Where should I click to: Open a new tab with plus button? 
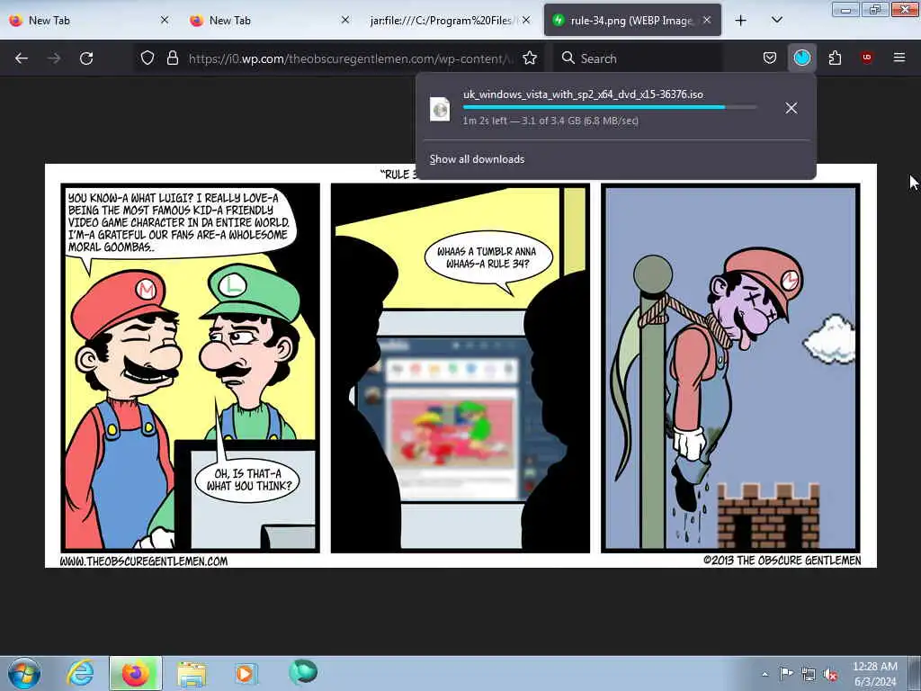click(x=741, y=21)
